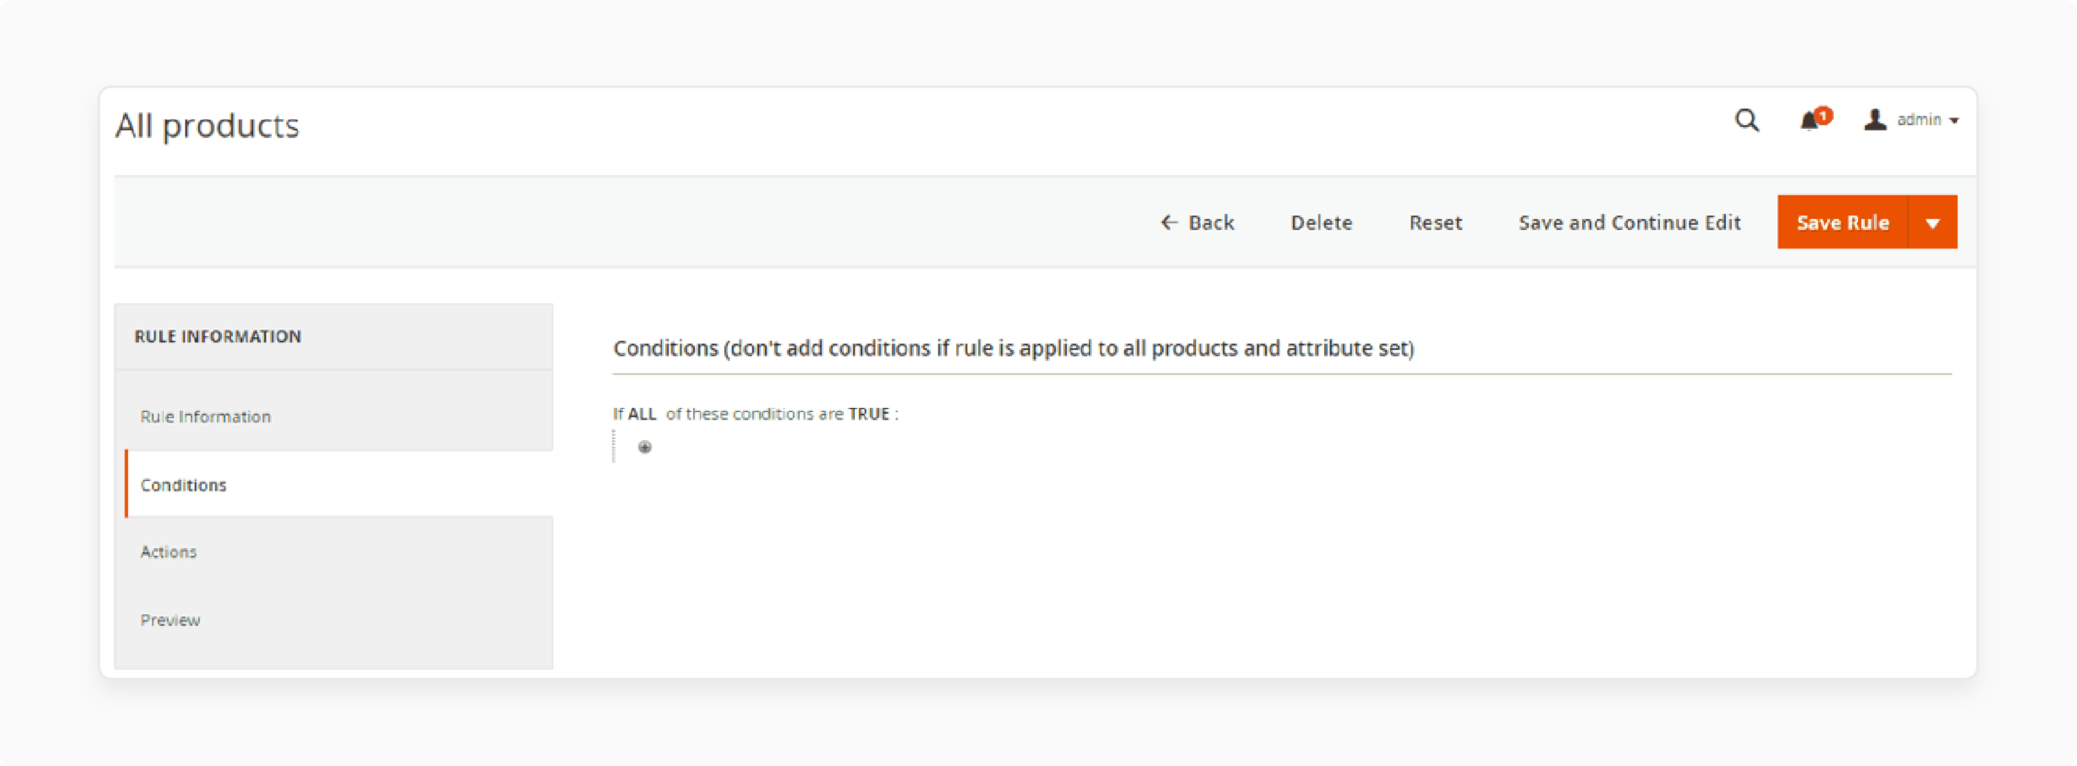Viewport: 2077px width, 766px height.
Task: Open the Save Rule dropdown arrow
Action: (1932, 222)
